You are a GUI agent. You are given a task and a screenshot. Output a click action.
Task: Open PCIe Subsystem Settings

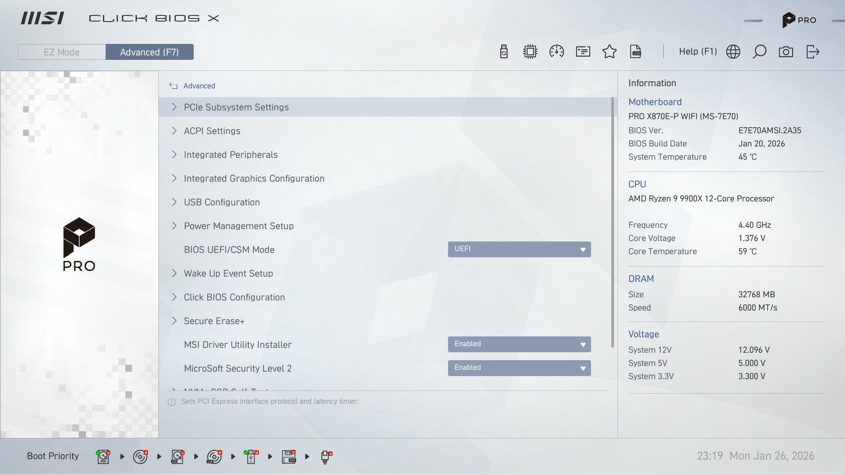(x=236, y=107)
